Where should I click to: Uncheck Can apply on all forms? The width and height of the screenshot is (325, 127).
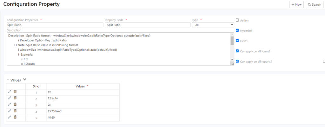[x=237, y=51]
